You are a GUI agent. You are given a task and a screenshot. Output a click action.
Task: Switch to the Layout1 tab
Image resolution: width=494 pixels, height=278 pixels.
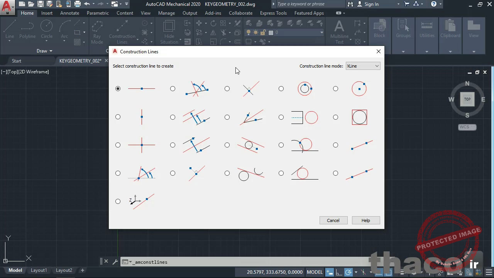39,270
